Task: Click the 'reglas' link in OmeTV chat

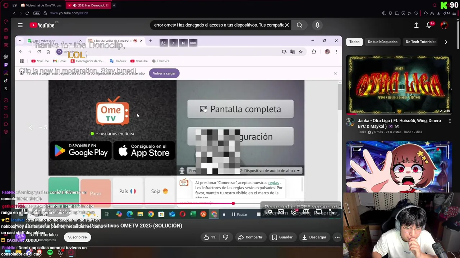Action: (x=273, y=183)
